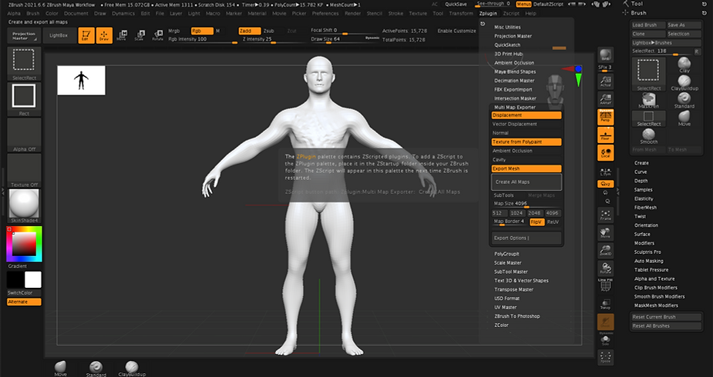
Task: Open the SelectRect brush picker in left shelf
Action: pos(24,64)
